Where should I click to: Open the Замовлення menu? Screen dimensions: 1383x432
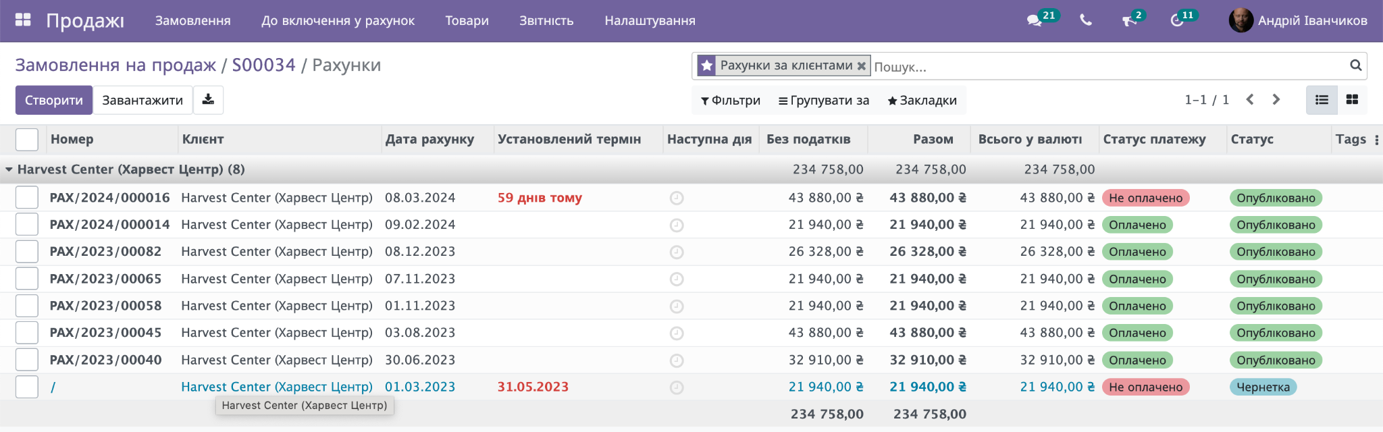point(193,21)
